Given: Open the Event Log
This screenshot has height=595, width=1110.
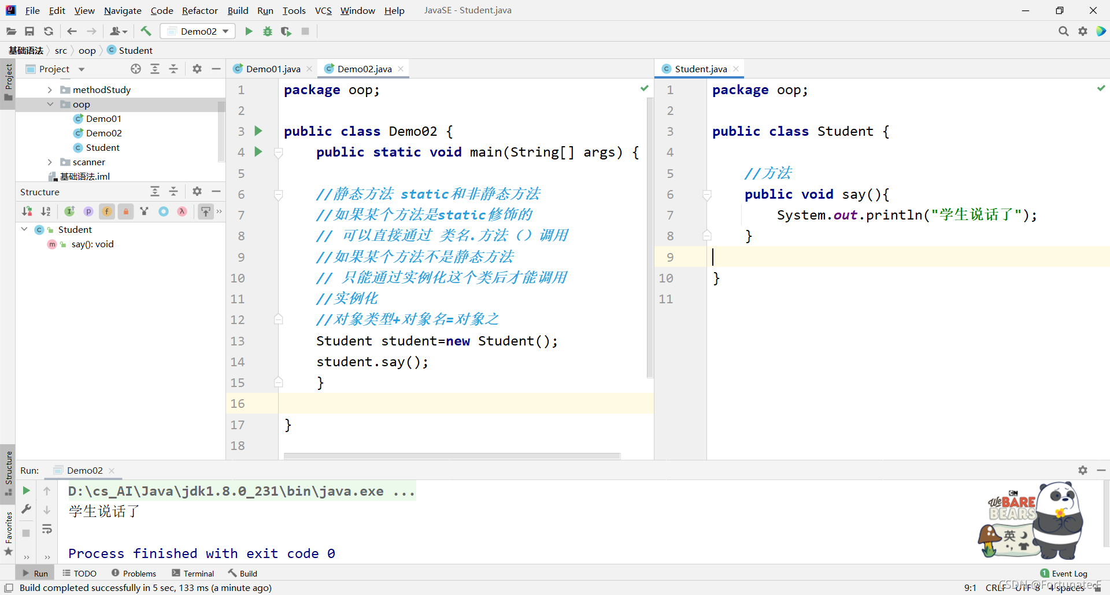Looking at the screenshot, I should (1064, 573).
